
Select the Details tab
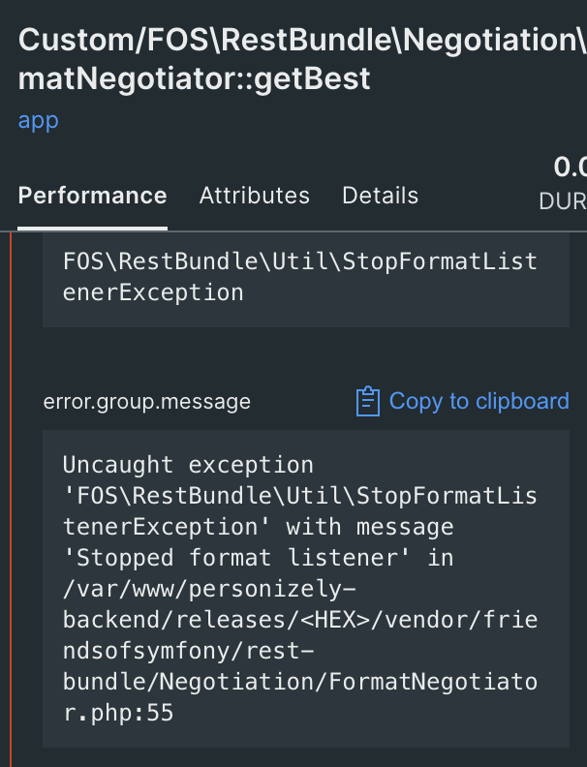tap(381, 196)
